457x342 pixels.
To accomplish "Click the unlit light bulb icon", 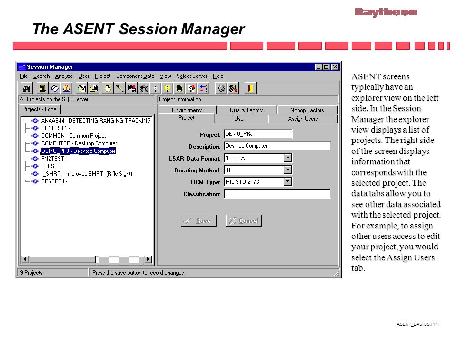I will (155, 88).
